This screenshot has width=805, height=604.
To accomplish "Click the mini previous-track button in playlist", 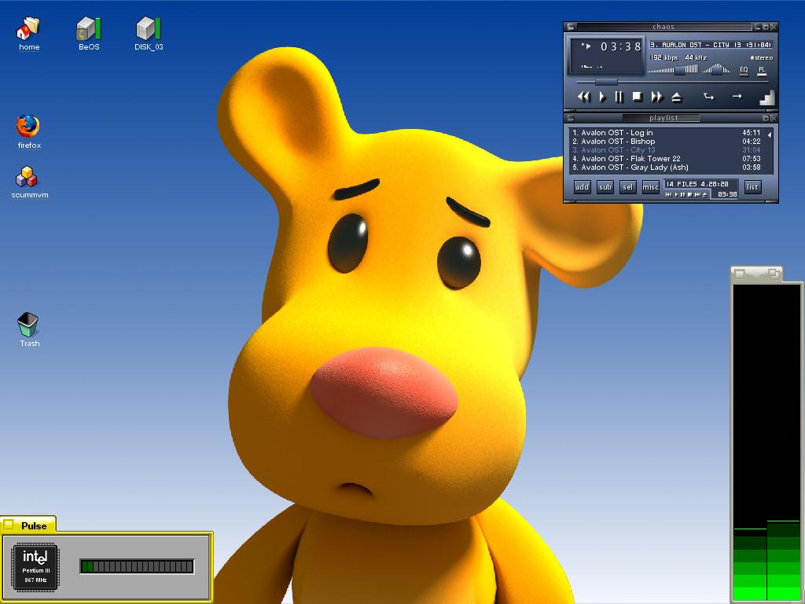I will coord(668,195).
